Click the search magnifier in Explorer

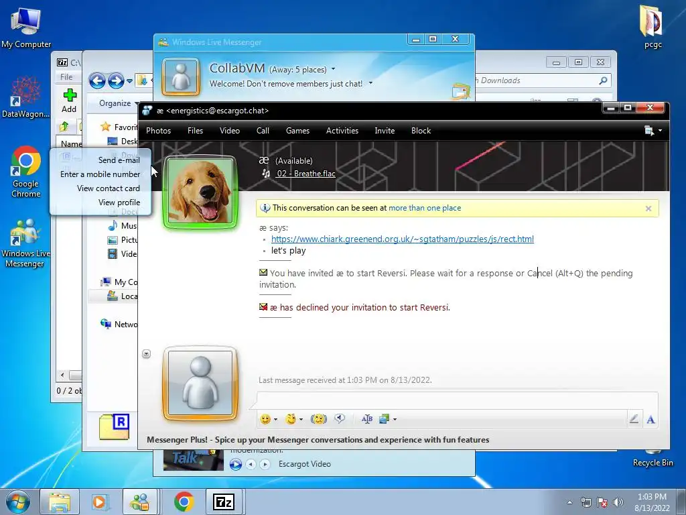pos(604,80)
